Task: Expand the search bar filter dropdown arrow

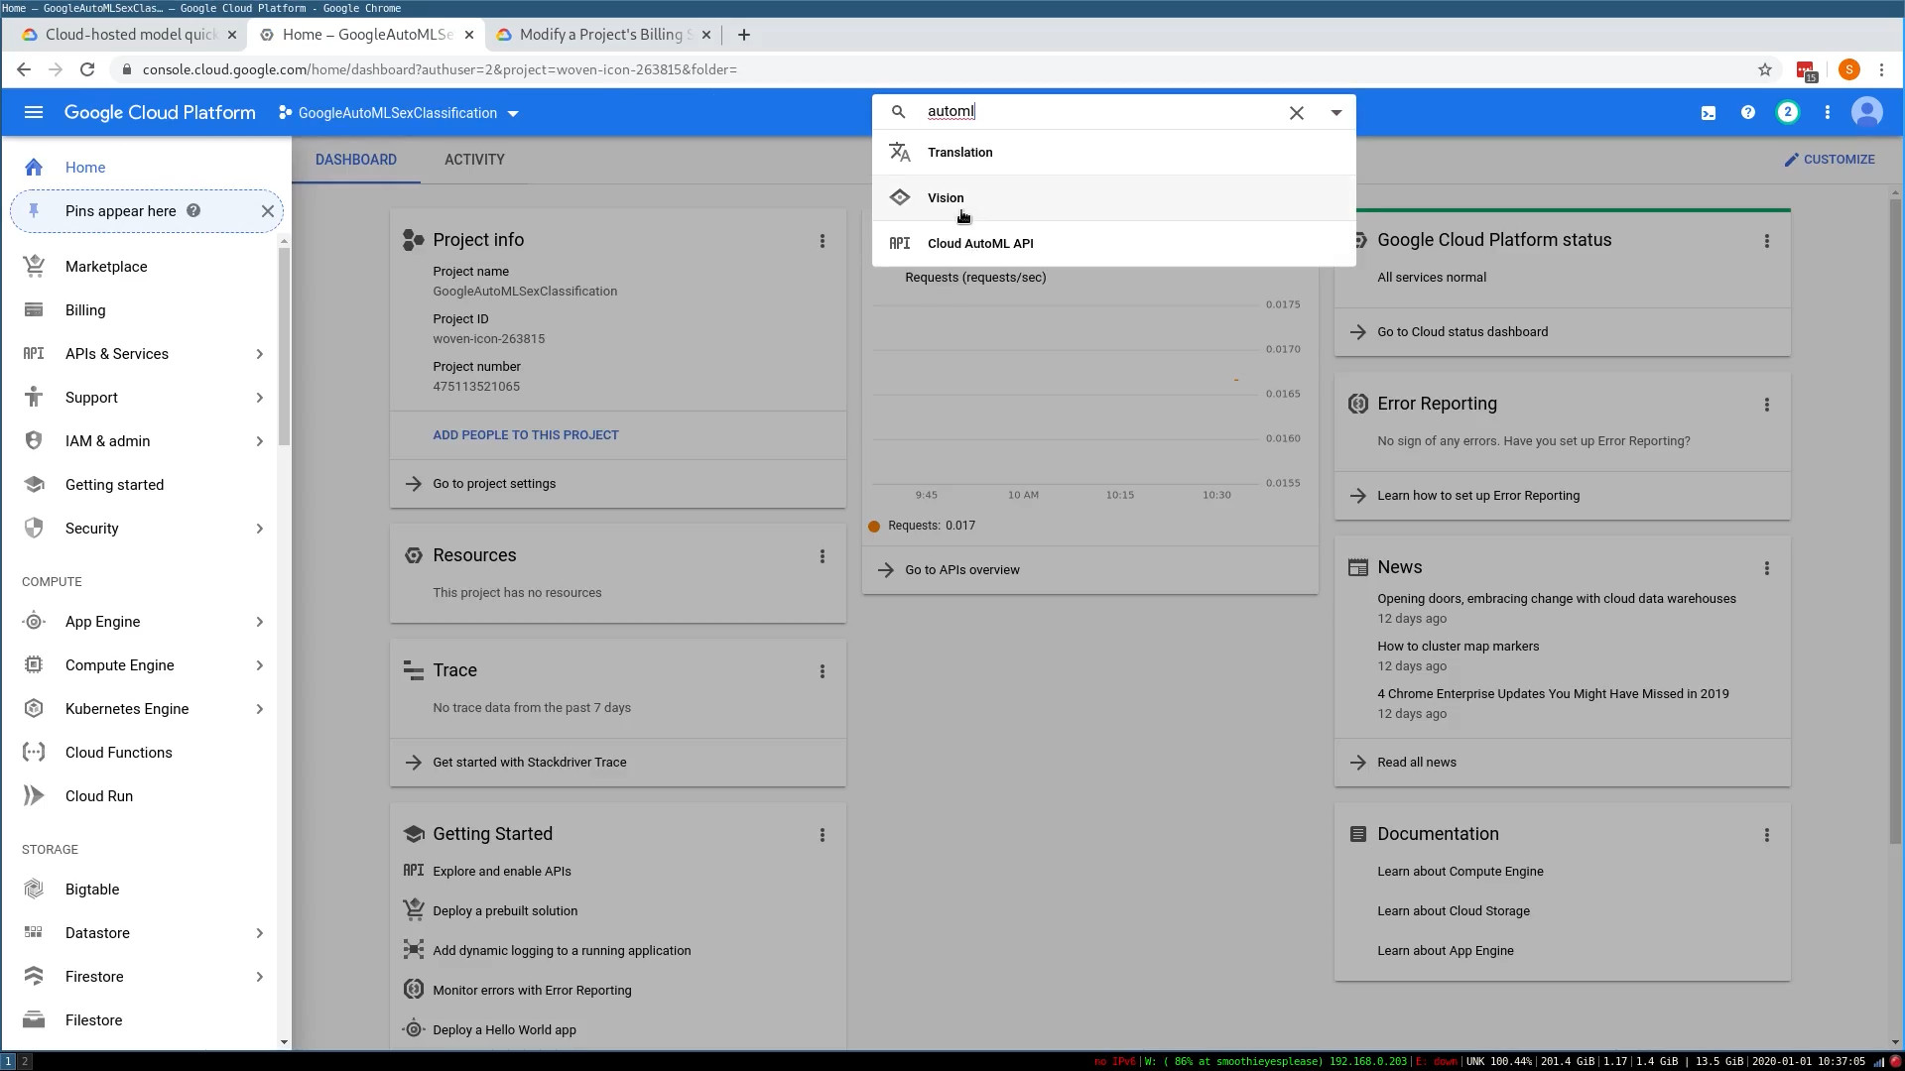Action: point(1337,111)
